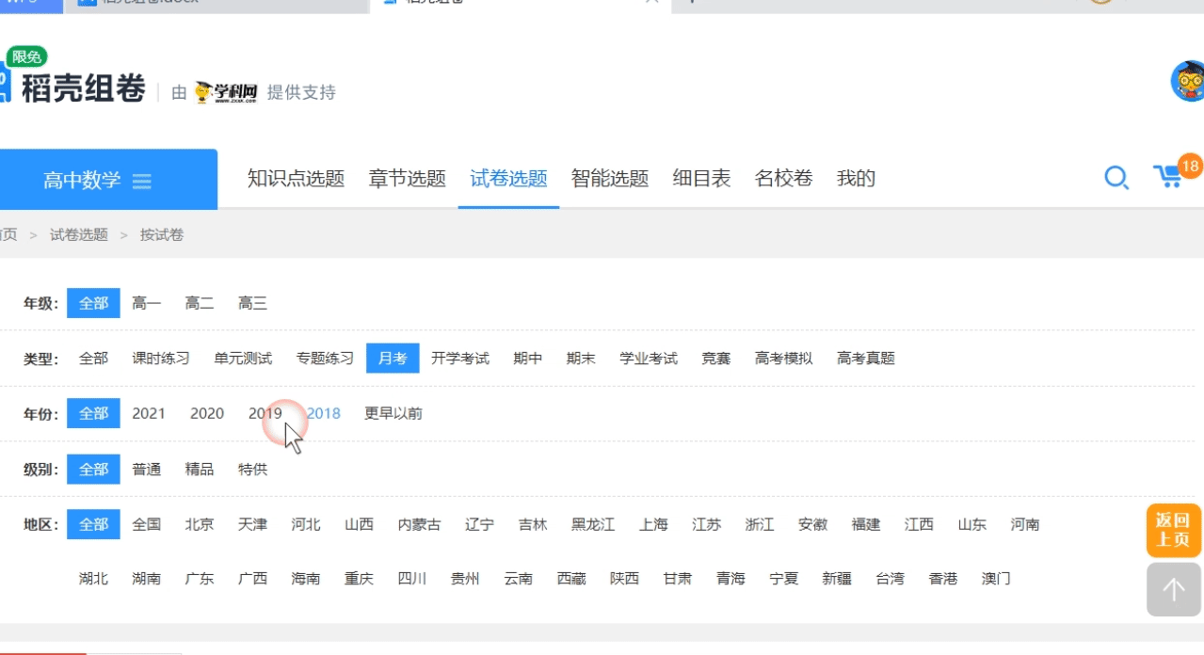Click the 稻壳组卷 logo
This screenshot has height=655, width=1204.
pos(74,88)
